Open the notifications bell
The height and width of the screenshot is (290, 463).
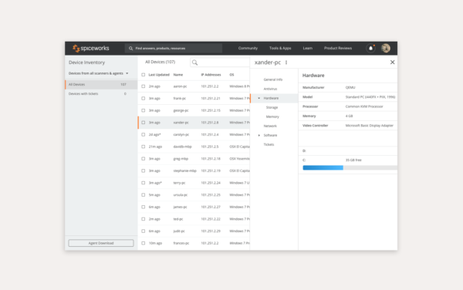[370, 48]
